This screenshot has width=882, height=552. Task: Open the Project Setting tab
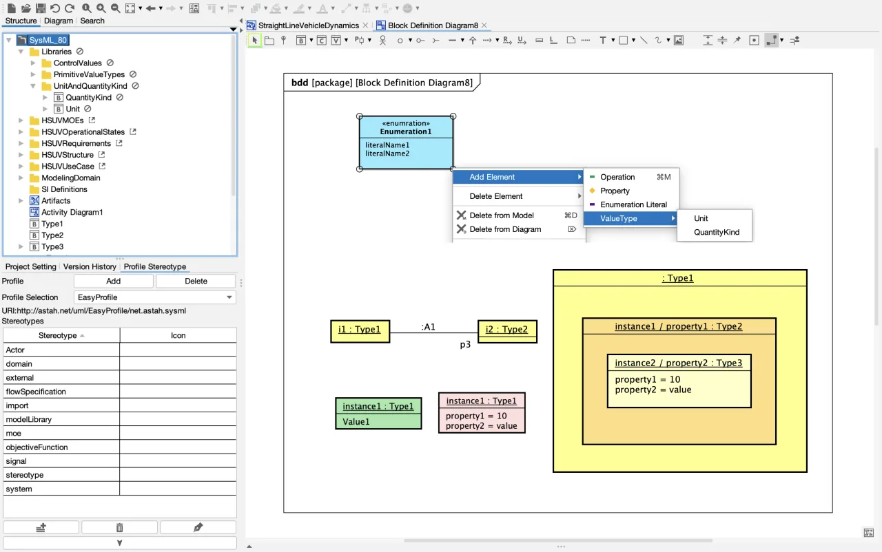click(x=30, y=266)
